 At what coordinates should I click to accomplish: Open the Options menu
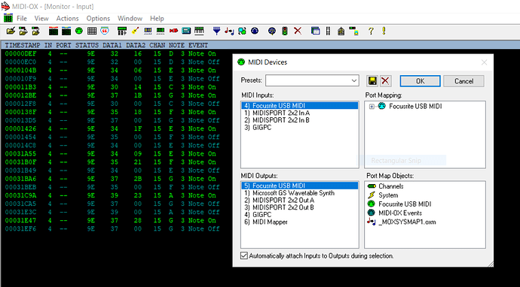pos(98,19)
